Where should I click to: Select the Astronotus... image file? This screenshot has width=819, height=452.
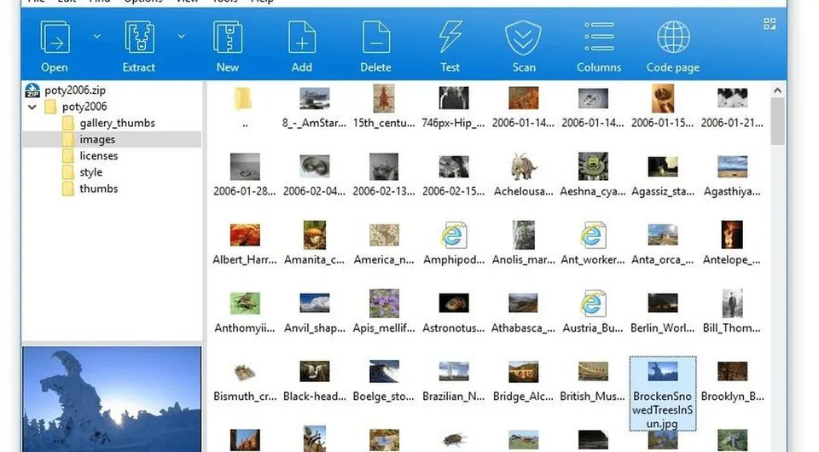pyautogui.click(x=453, y=312)
